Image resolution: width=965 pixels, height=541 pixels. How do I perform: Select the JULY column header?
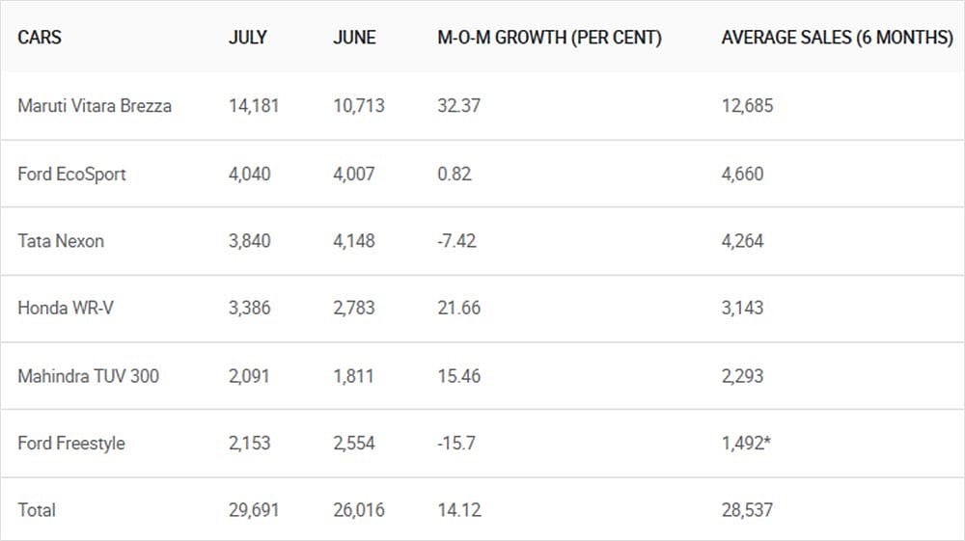[x=248, y=38]
